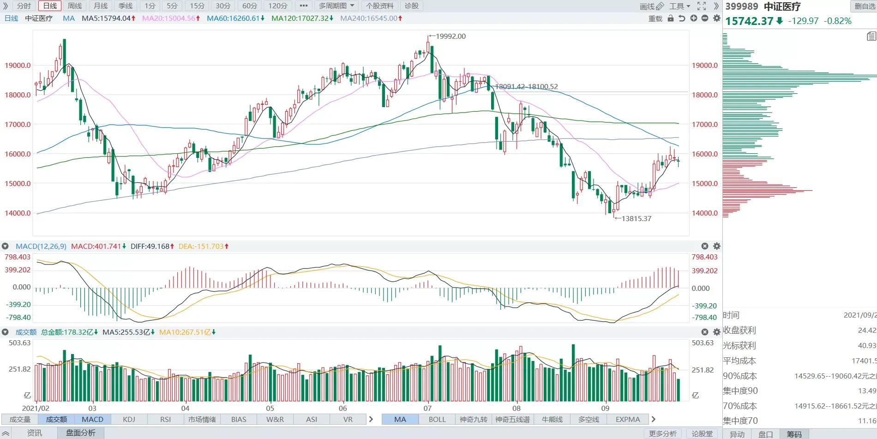This screenshot has width=877, height=439.
Task: Open the 画线 pencil drawing tool
Action: (x=652, y=6)
